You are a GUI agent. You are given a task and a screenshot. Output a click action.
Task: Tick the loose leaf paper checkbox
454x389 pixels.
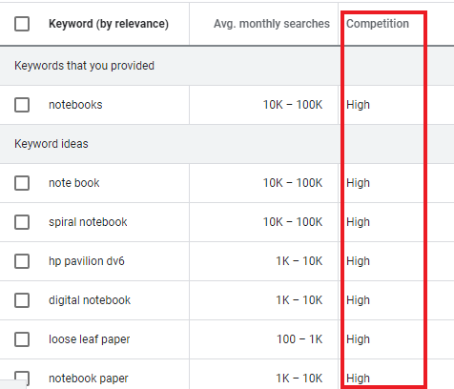click(x=22, y=339)
